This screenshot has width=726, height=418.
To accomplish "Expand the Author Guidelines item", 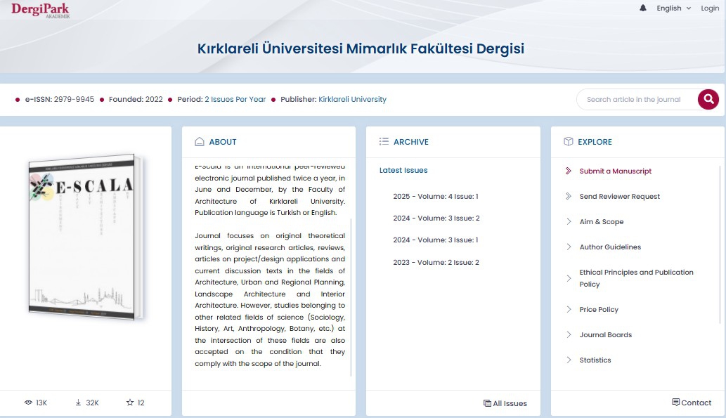I will [609, 247].
